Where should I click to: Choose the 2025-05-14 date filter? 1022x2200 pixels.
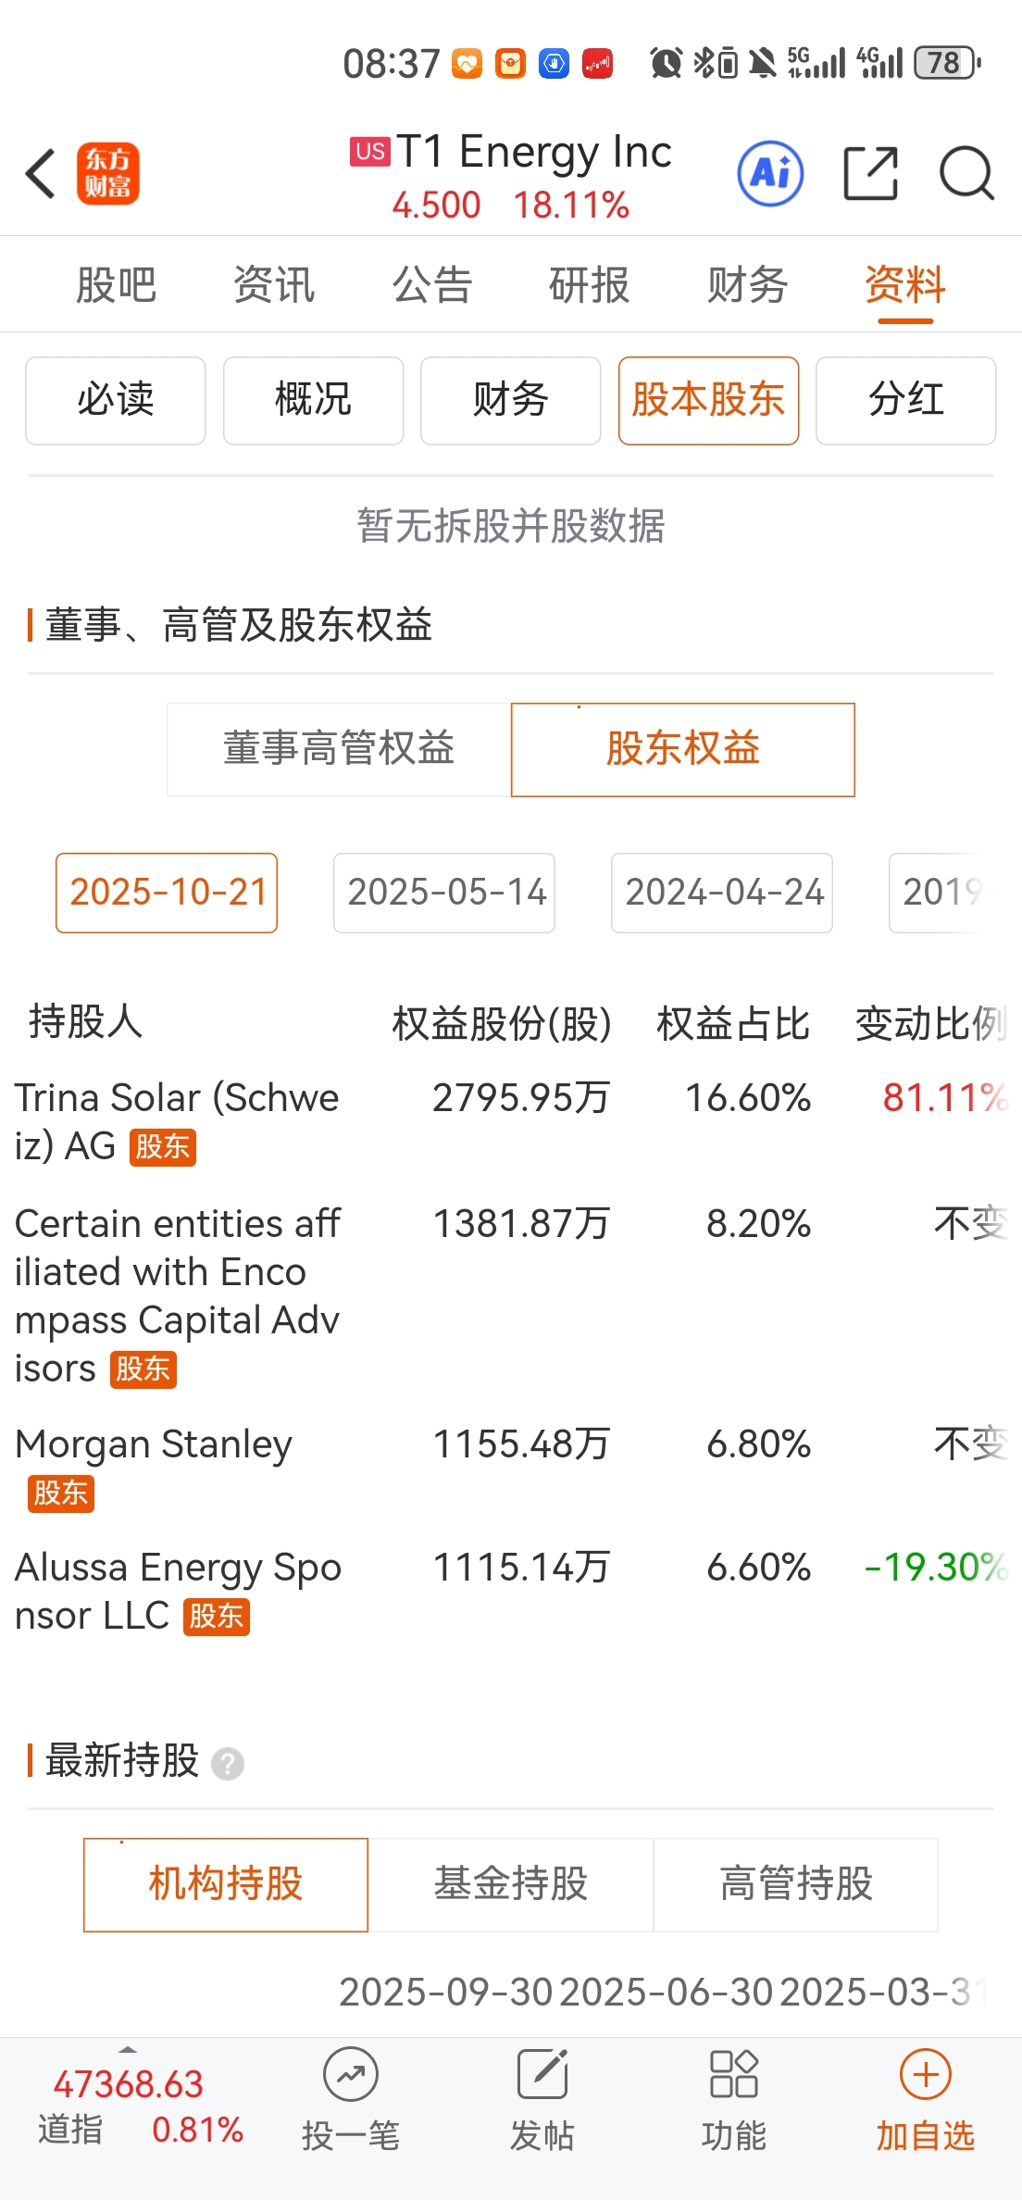(444, 893)
